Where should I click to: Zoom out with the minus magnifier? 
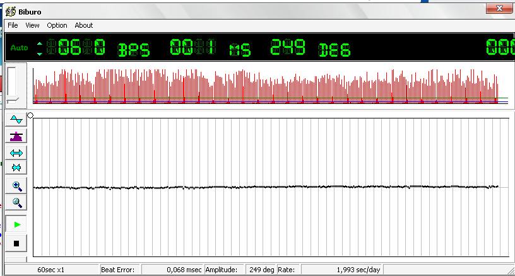[17, 203]
